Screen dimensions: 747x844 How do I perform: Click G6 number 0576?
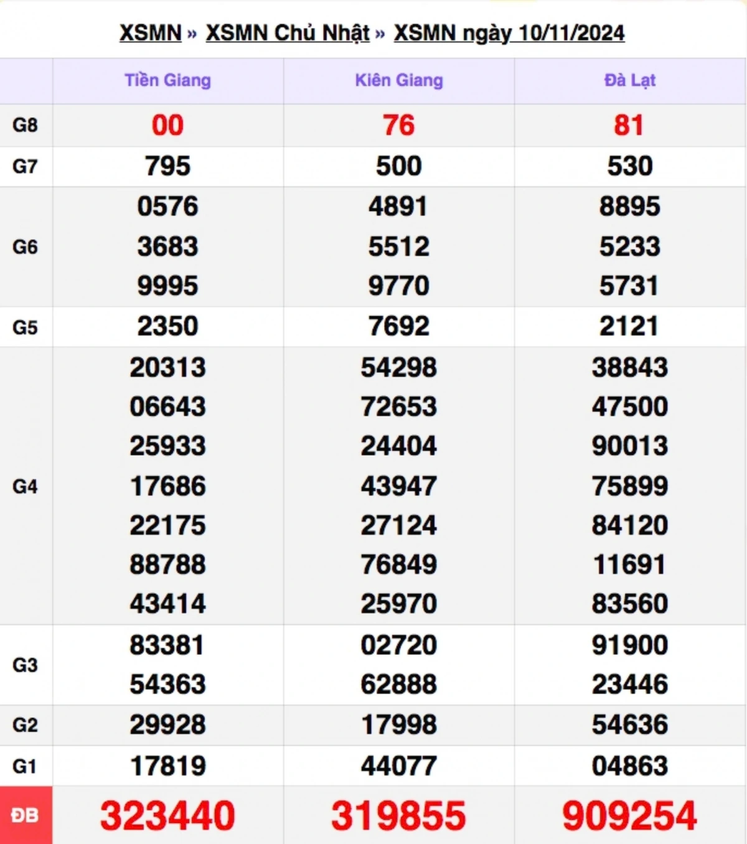point(168,207)
